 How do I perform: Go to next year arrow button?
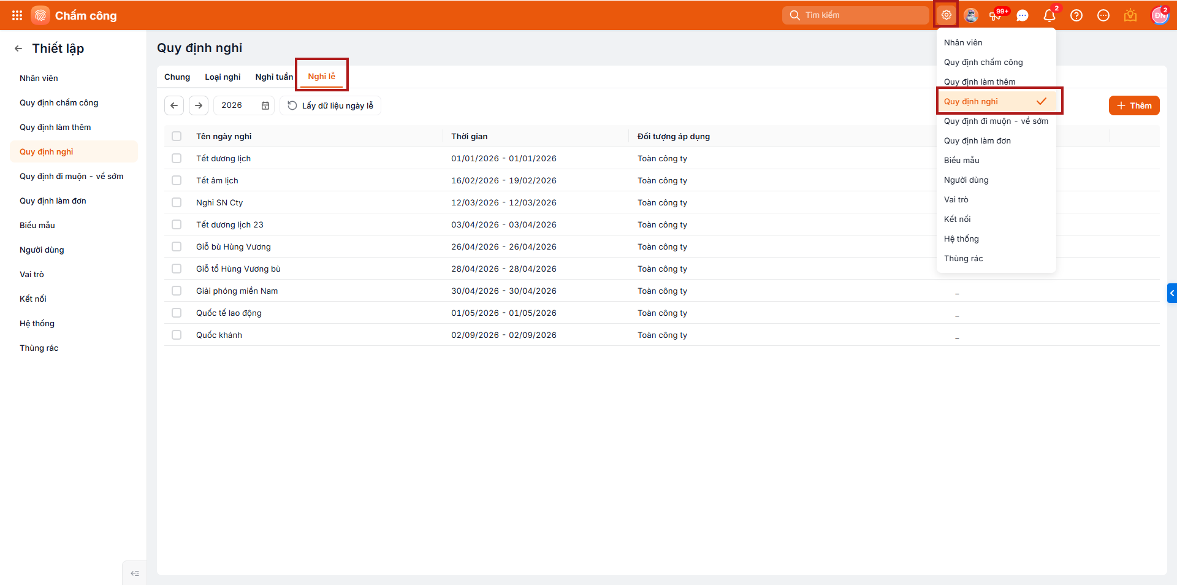point(199,105)
